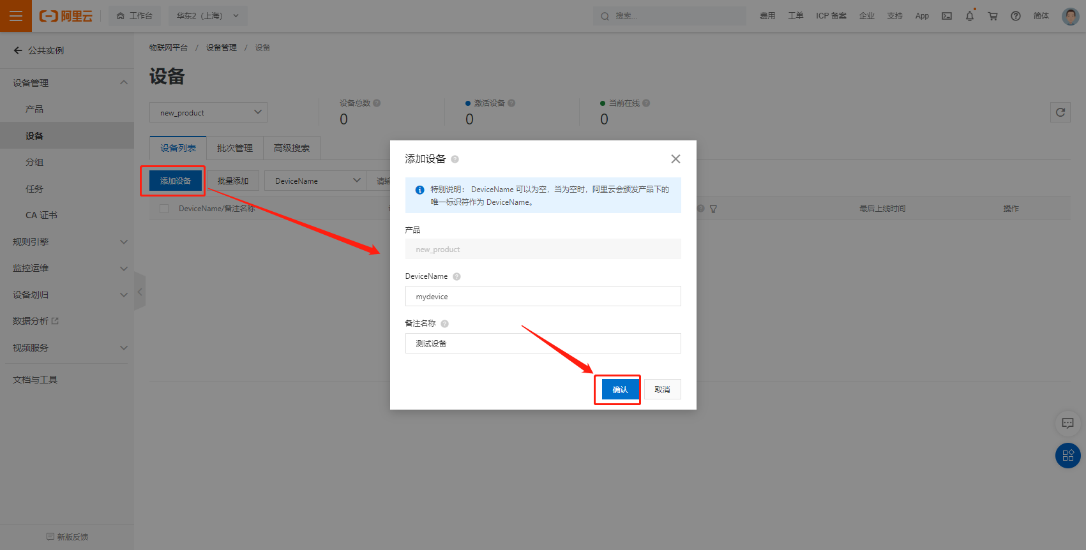Click the search magnifier icon
The image size is (1086, 550).
(605, 16)
